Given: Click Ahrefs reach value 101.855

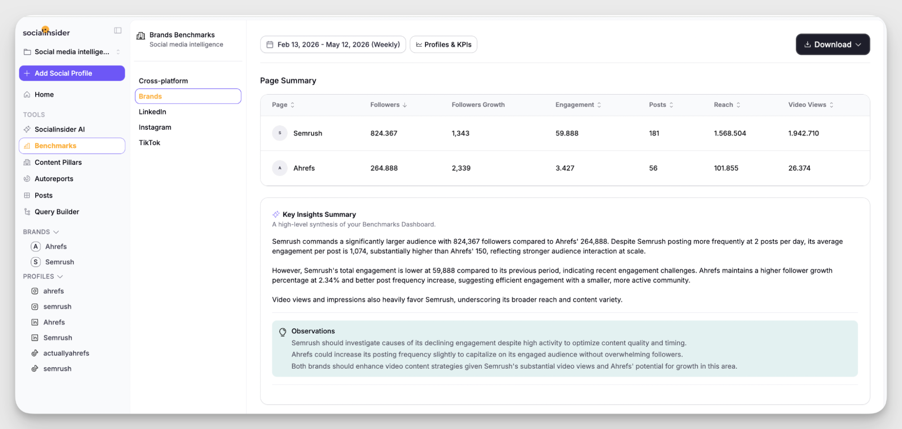Looking at the screenshot, I should (x=726, y=168).
